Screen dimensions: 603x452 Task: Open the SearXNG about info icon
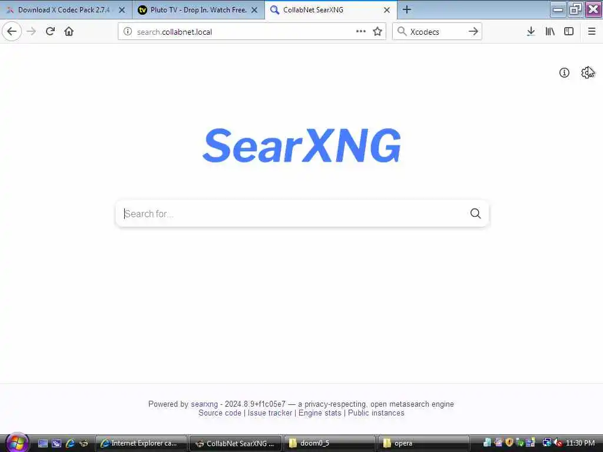(x=564, y=72)
